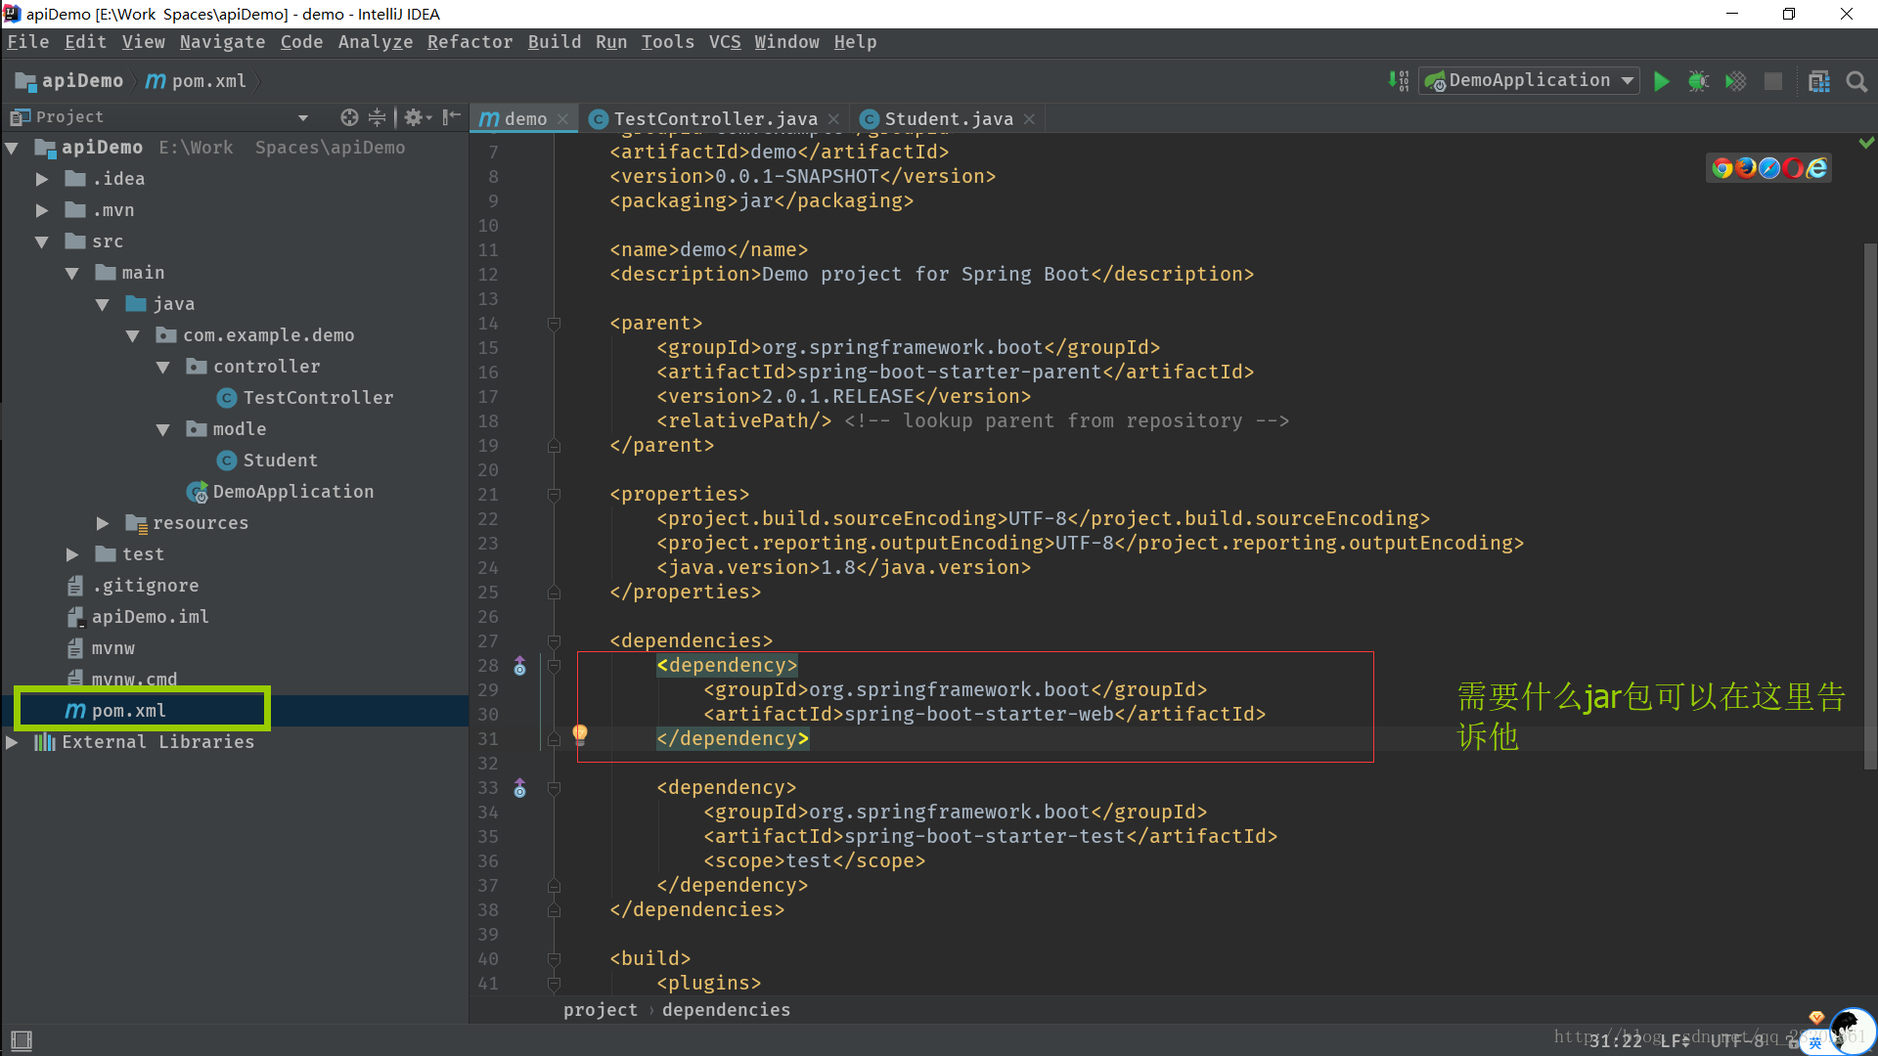Expand External Libraries node

(x=12, y=743)
